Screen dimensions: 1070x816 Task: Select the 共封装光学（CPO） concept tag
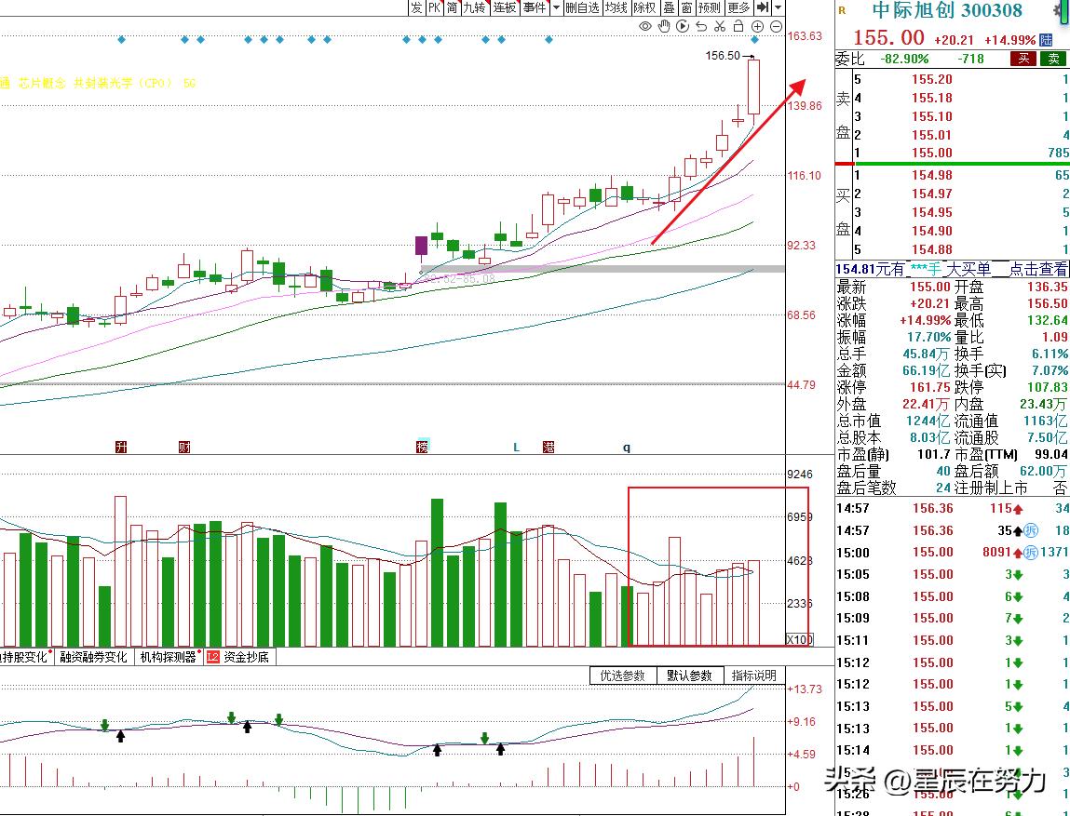[123, 83]
